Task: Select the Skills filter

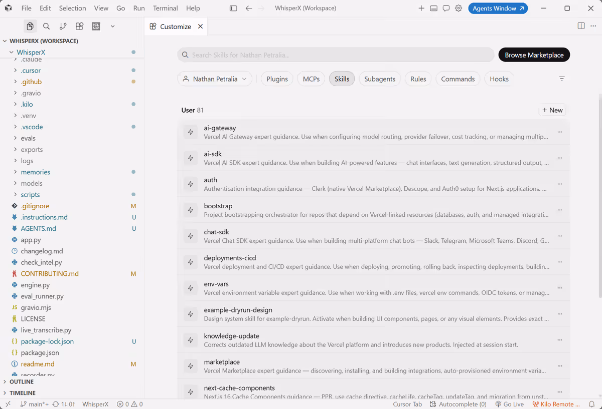Action: point(342,79)
